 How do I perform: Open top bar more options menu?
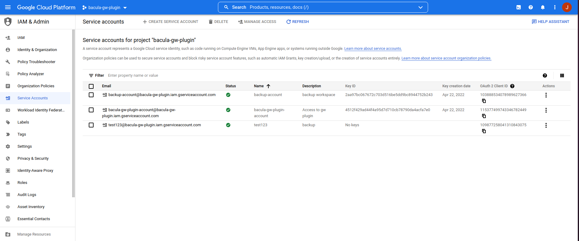coord(555,7)
